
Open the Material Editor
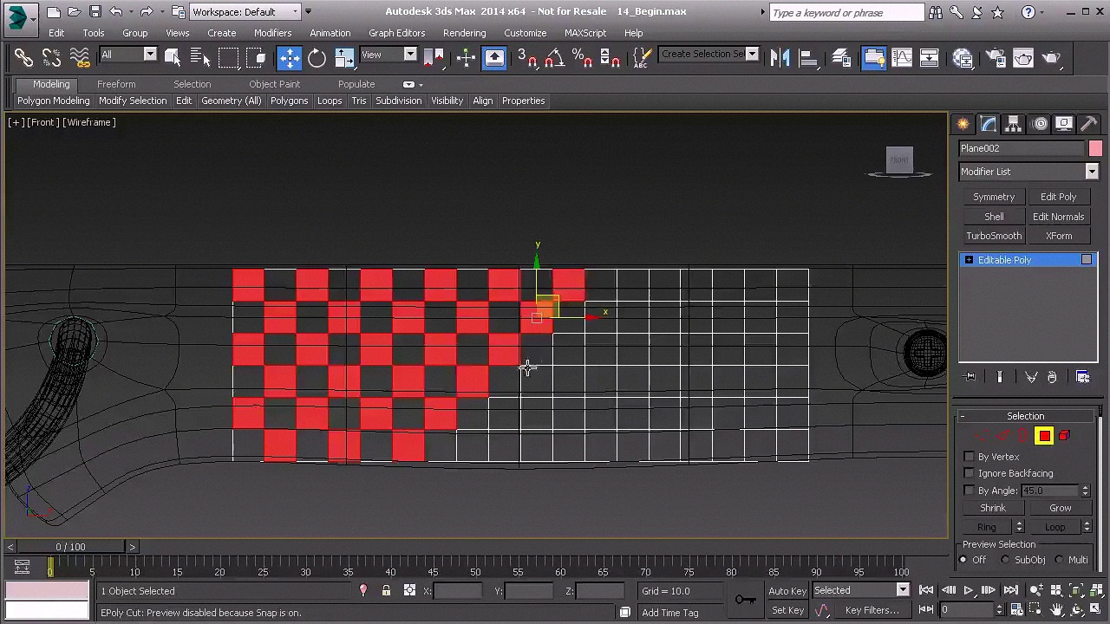[963, 58]
